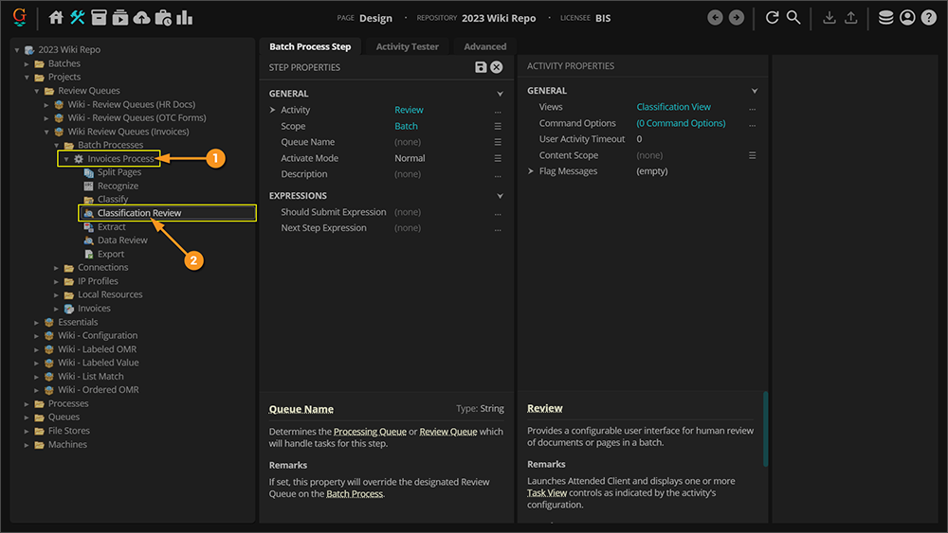This screenshot has width=948, height=533.
Task: Click the cloud upload toolbar icon
Action: click(x=141, y=18)
